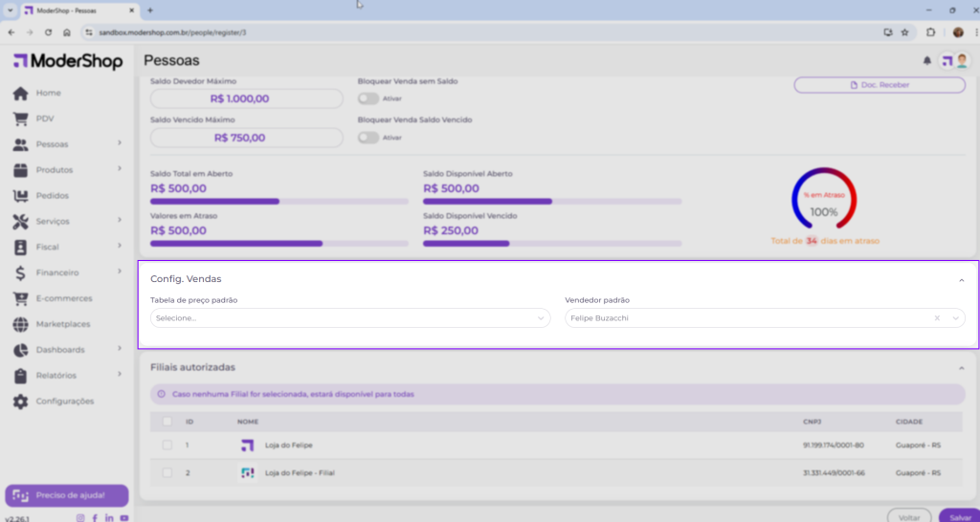This screenshot has height=522, width=980.
Task: Click the notification bell icon
Action: coord(926,61)
